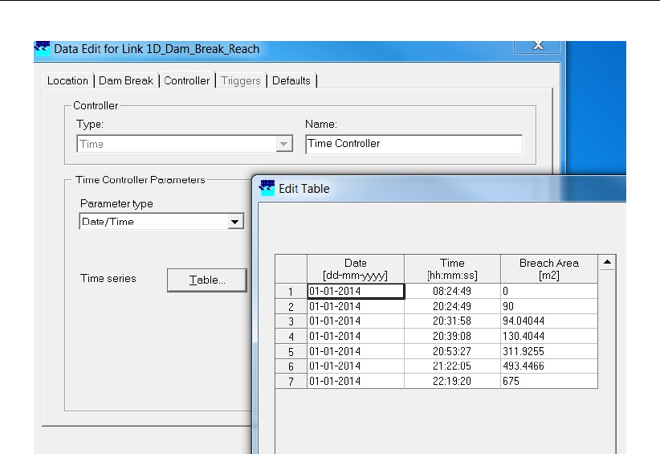The image size is (660, 454).
Task: Select breach area cell with value 675
Action: pyautogui.click(x=549, y=381)
